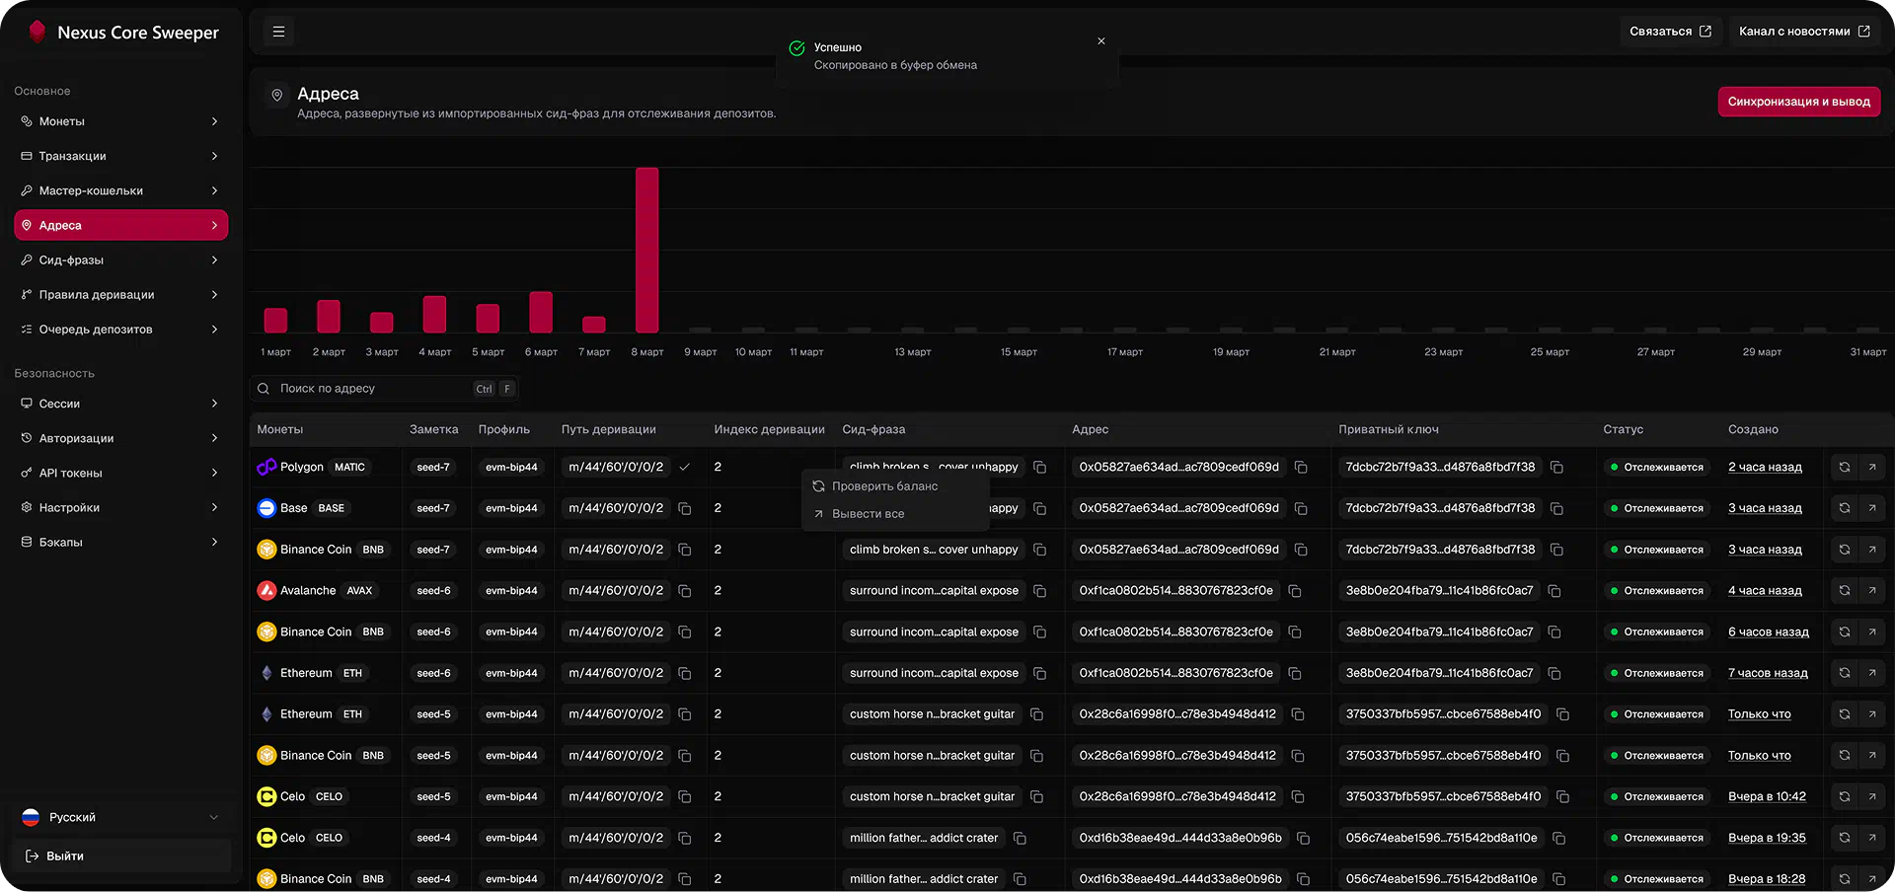
Task: Refresh the Polygon row with sync icon
Action: (x=1844, y=468)
